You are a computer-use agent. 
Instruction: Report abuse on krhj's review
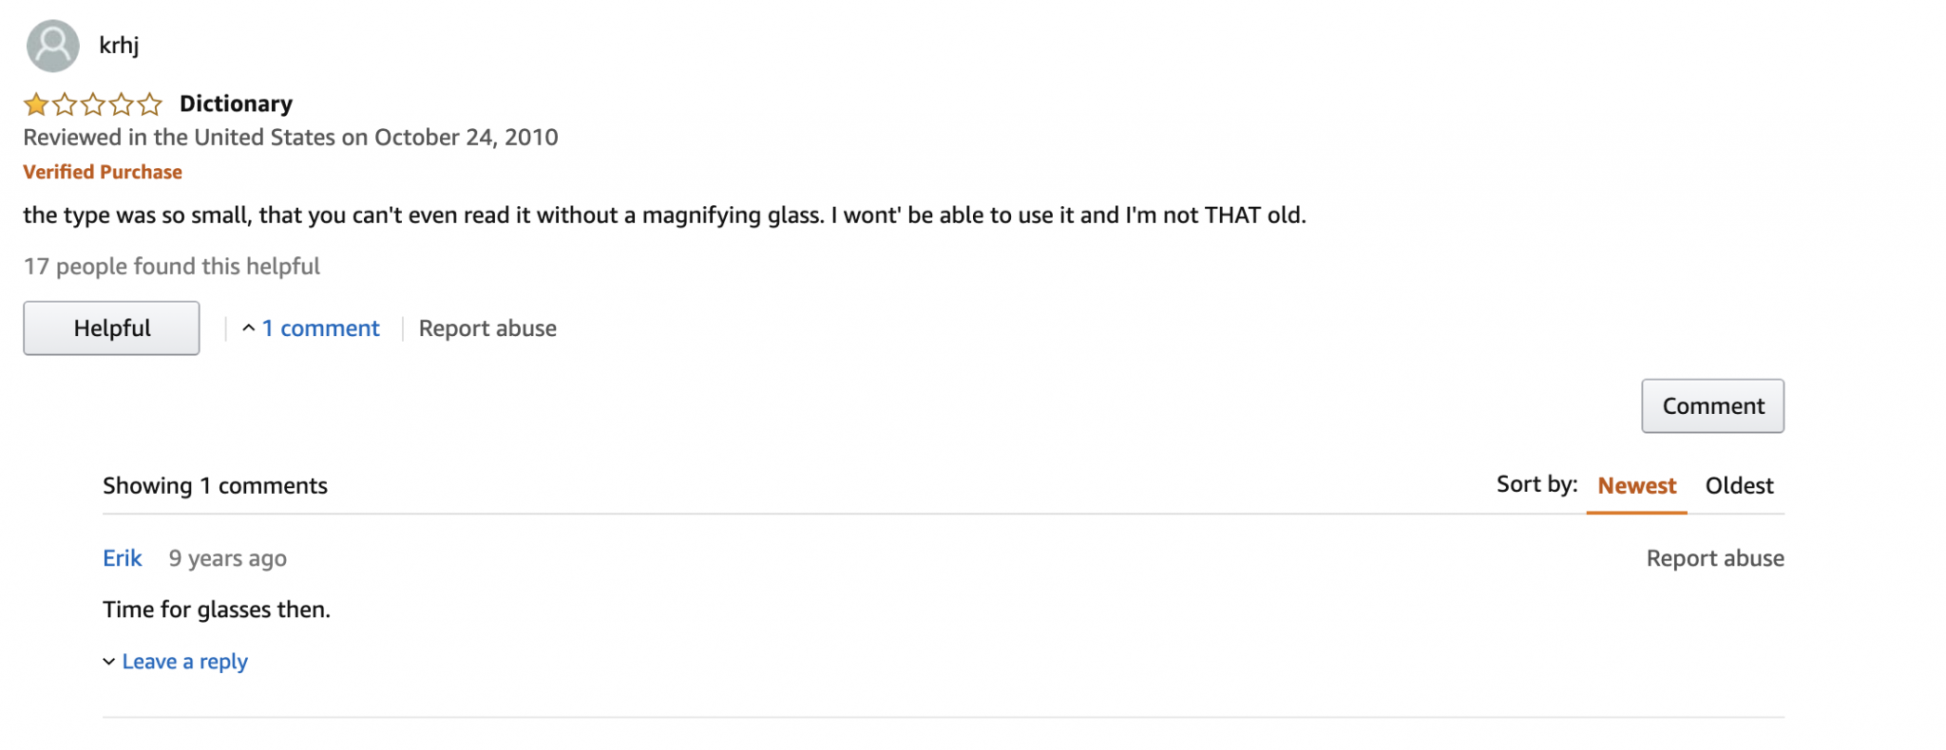(x=487, y=328)
